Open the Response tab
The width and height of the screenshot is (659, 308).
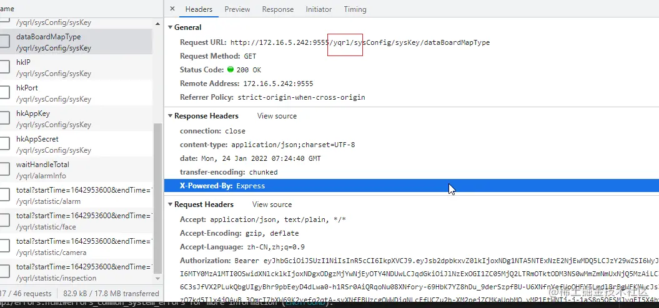(x=278, y=9)
